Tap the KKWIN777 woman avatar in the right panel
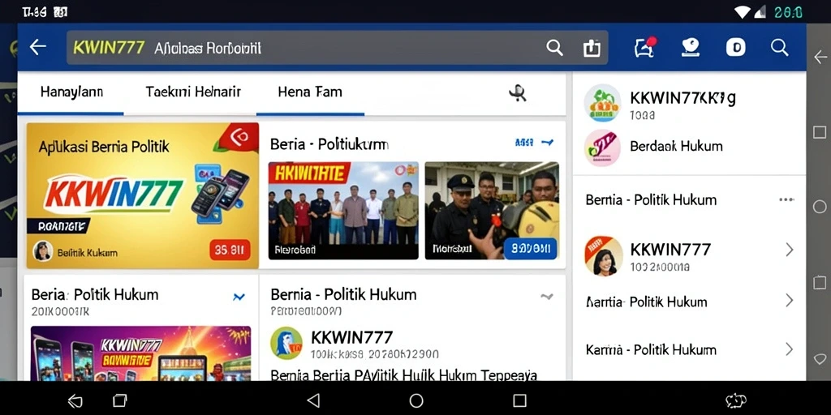The width and height of the screenshot is (831, 415). (604, 255)
